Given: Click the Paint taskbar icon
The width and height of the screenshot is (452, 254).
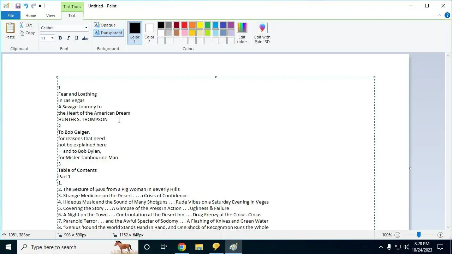Looking at the screenshot, I should [x=233, y=247].
